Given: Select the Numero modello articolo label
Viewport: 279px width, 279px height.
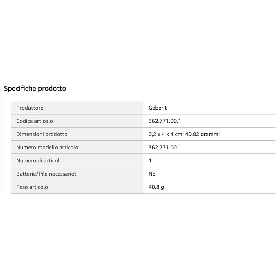Looking at the screenshot, I should click(x=47, y=147).
